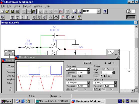Viewport: 139px width, 104px height.
Task: Open the Diodes parts bin
Action: (x=23, y=17)
